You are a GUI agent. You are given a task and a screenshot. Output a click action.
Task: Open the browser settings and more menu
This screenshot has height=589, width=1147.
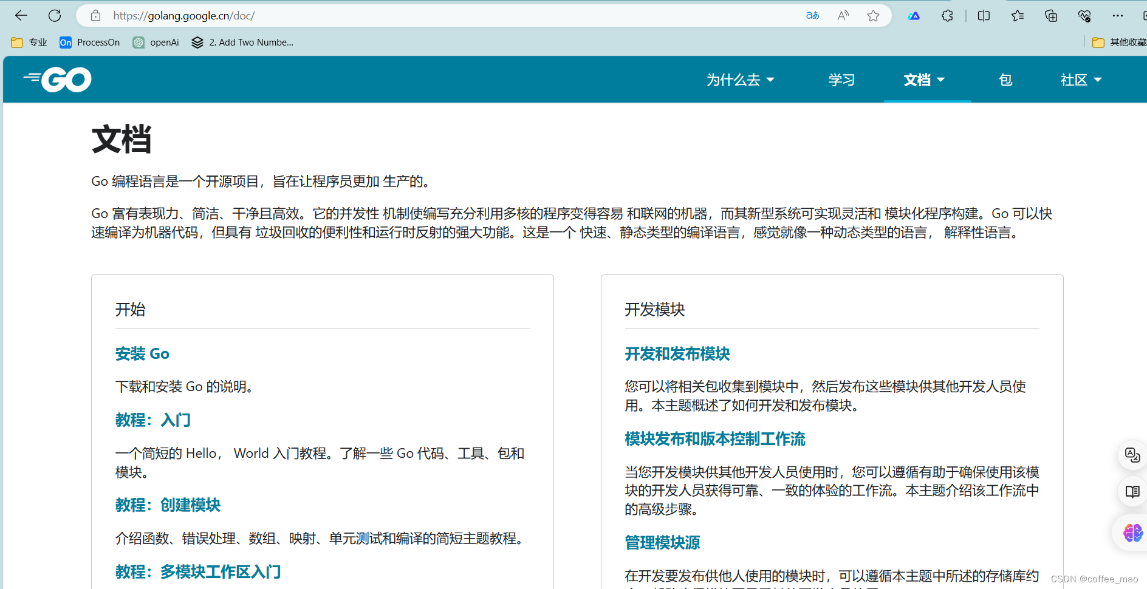[x=1118, y=16]
